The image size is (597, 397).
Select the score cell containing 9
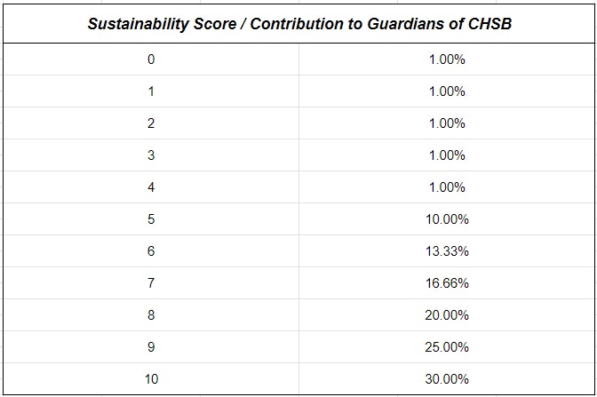pyautogui.click(x=151, y=346)
